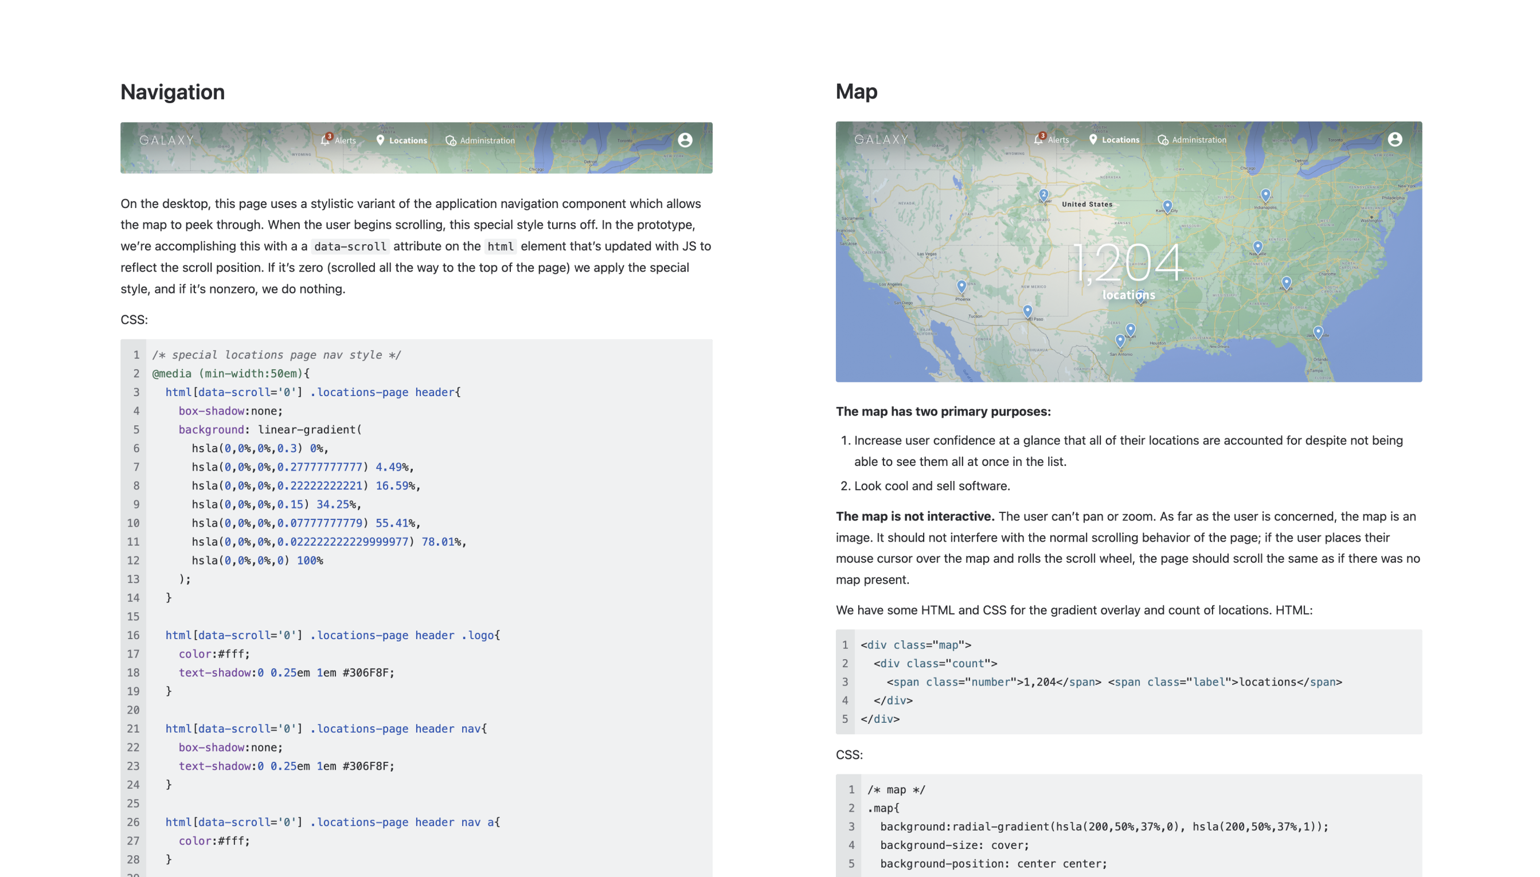1540x877 pixels.
Task: Click the GALAXY logo in the Navigation banner
Action: [x=167, y=140]
